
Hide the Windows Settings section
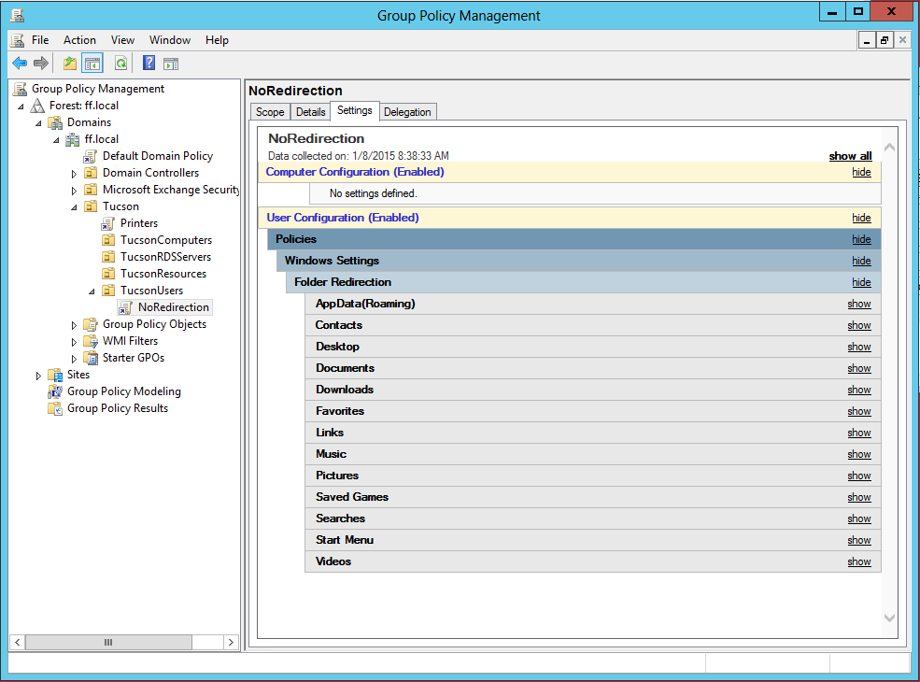(861, 261)
